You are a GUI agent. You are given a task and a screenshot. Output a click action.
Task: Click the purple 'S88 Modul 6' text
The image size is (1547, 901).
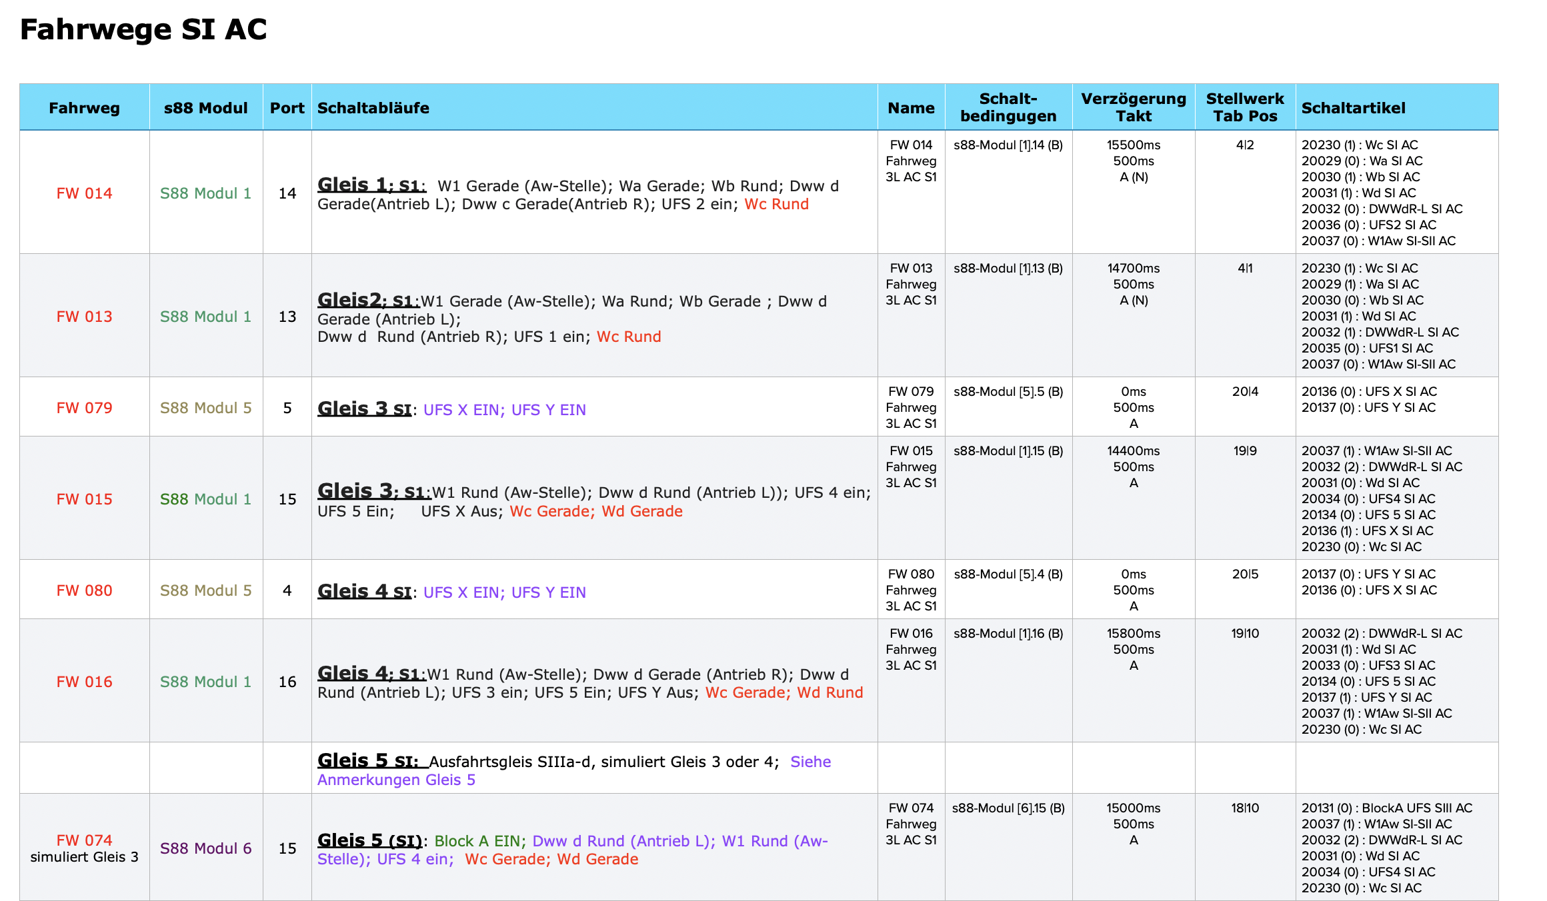pos(205,848)
